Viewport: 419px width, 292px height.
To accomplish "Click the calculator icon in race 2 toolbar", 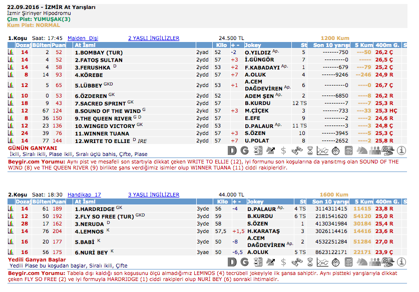I will click(349, 262).
